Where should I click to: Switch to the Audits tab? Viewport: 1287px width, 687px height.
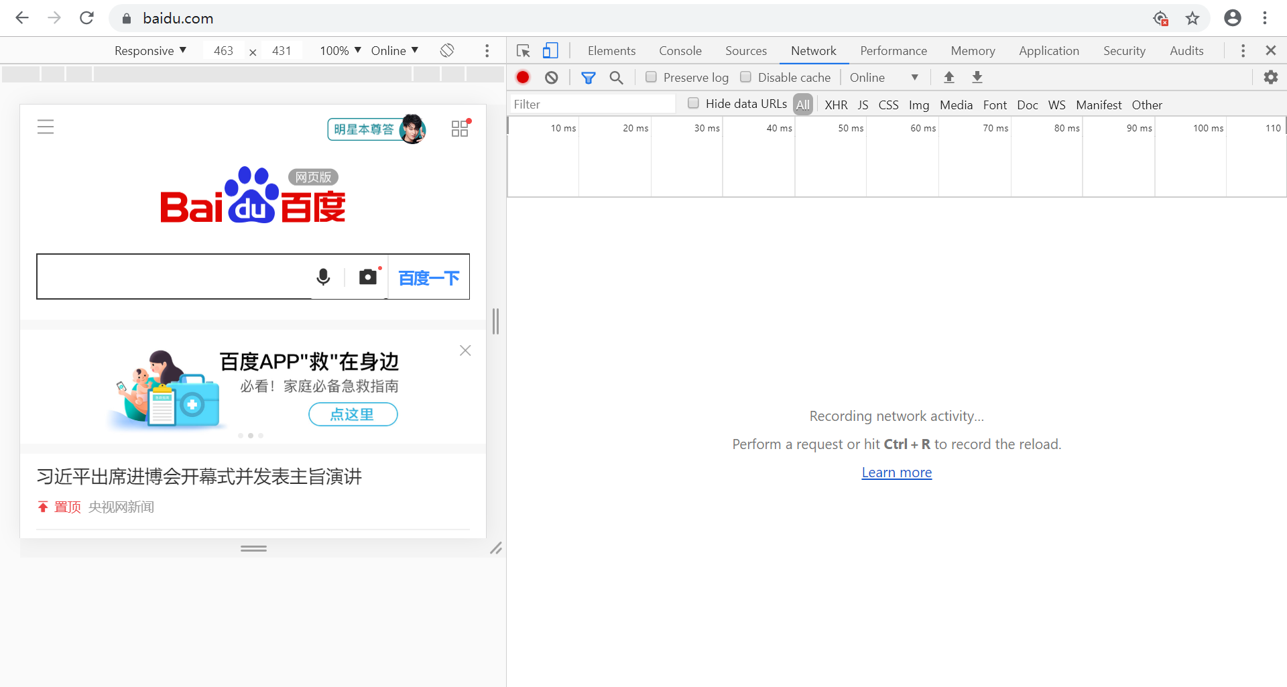coord(1186,51)
